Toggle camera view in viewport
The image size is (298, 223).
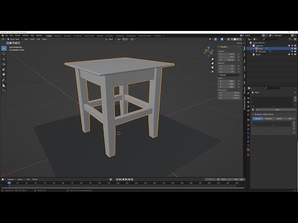click(212, 68)
